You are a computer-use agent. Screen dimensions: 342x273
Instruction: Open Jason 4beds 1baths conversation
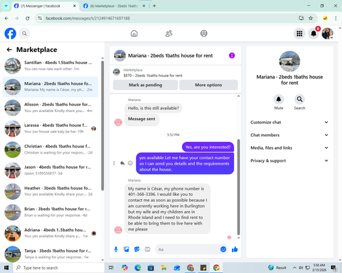pyautogui.click(x=51, y=171)
